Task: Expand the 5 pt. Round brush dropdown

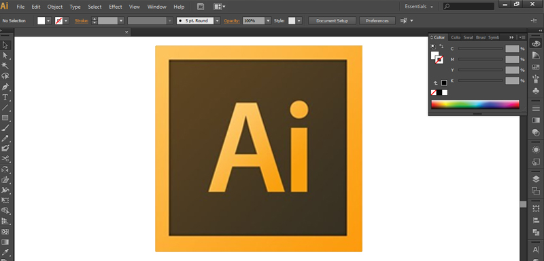Action: (217, 21)
